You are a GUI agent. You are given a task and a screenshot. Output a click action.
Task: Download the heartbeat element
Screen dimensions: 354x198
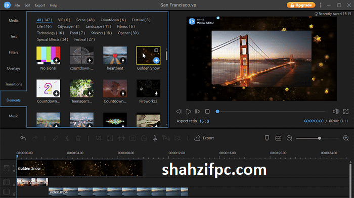click(123, 61)
